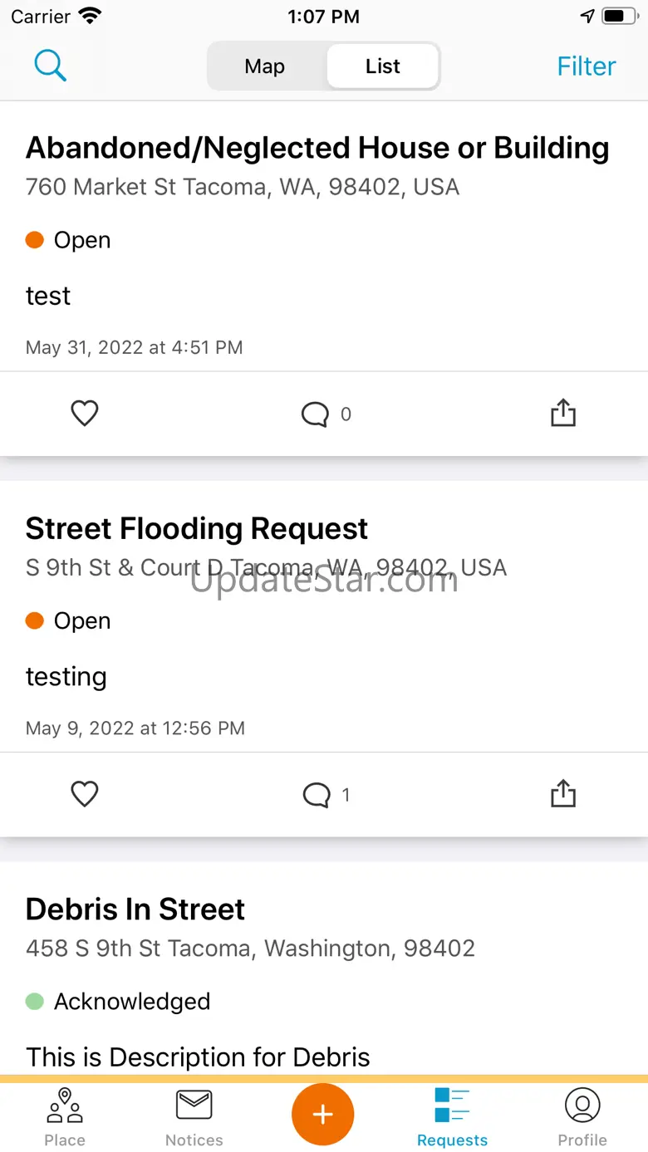Open the Street Flooding Request title
Screen dimensions: 648x1152
click(x=197, y=529)
